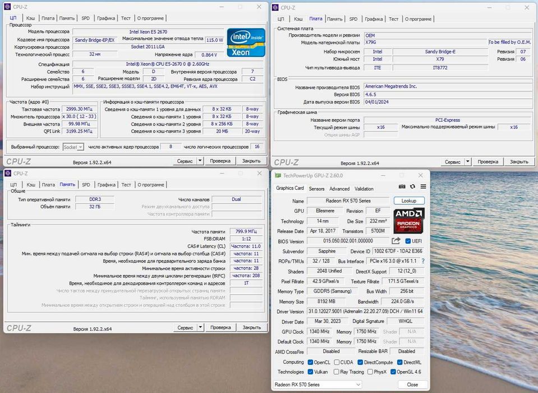Viewport: 538px width, 393px height.
Task: Click the American Megatrends Inc. BIOS value
Action: tap(448, 86)
